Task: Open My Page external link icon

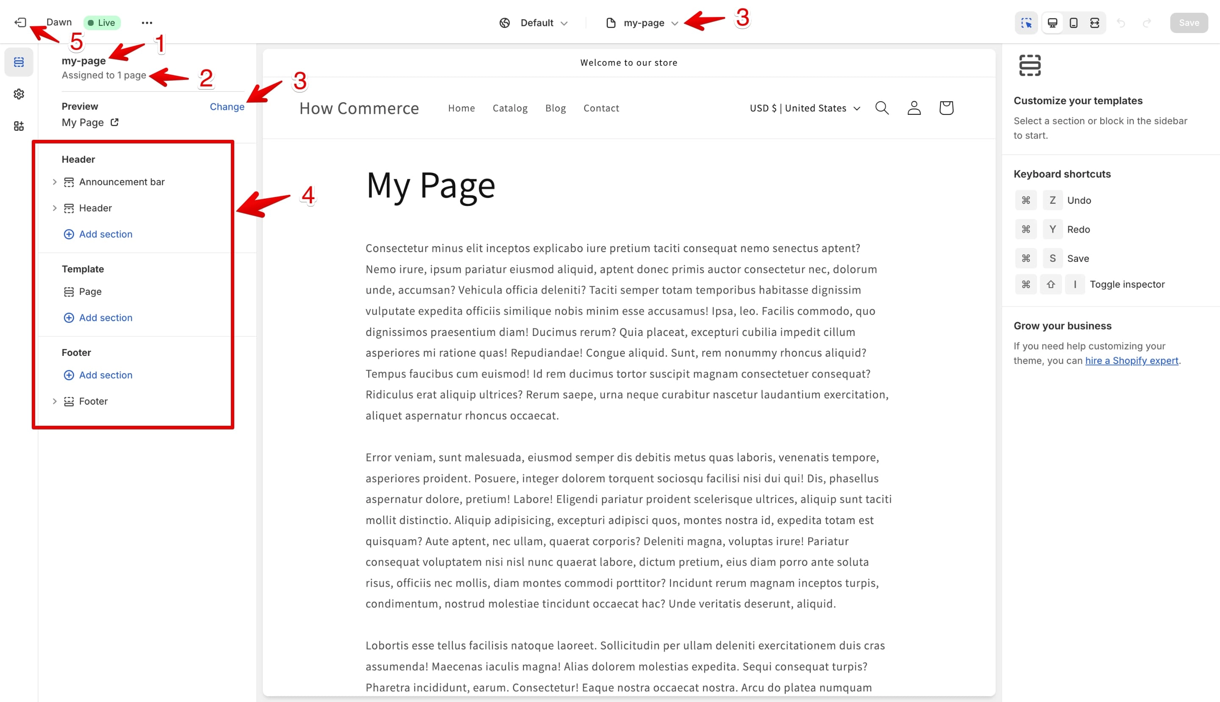Action: click(x=114, y=122)
